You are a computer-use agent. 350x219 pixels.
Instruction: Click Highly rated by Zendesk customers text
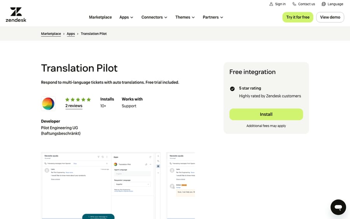coord(270,96)
